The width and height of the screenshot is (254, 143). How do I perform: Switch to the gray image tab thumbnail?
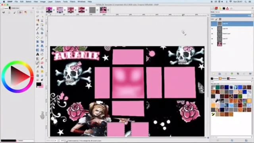[x=92, y=10]
